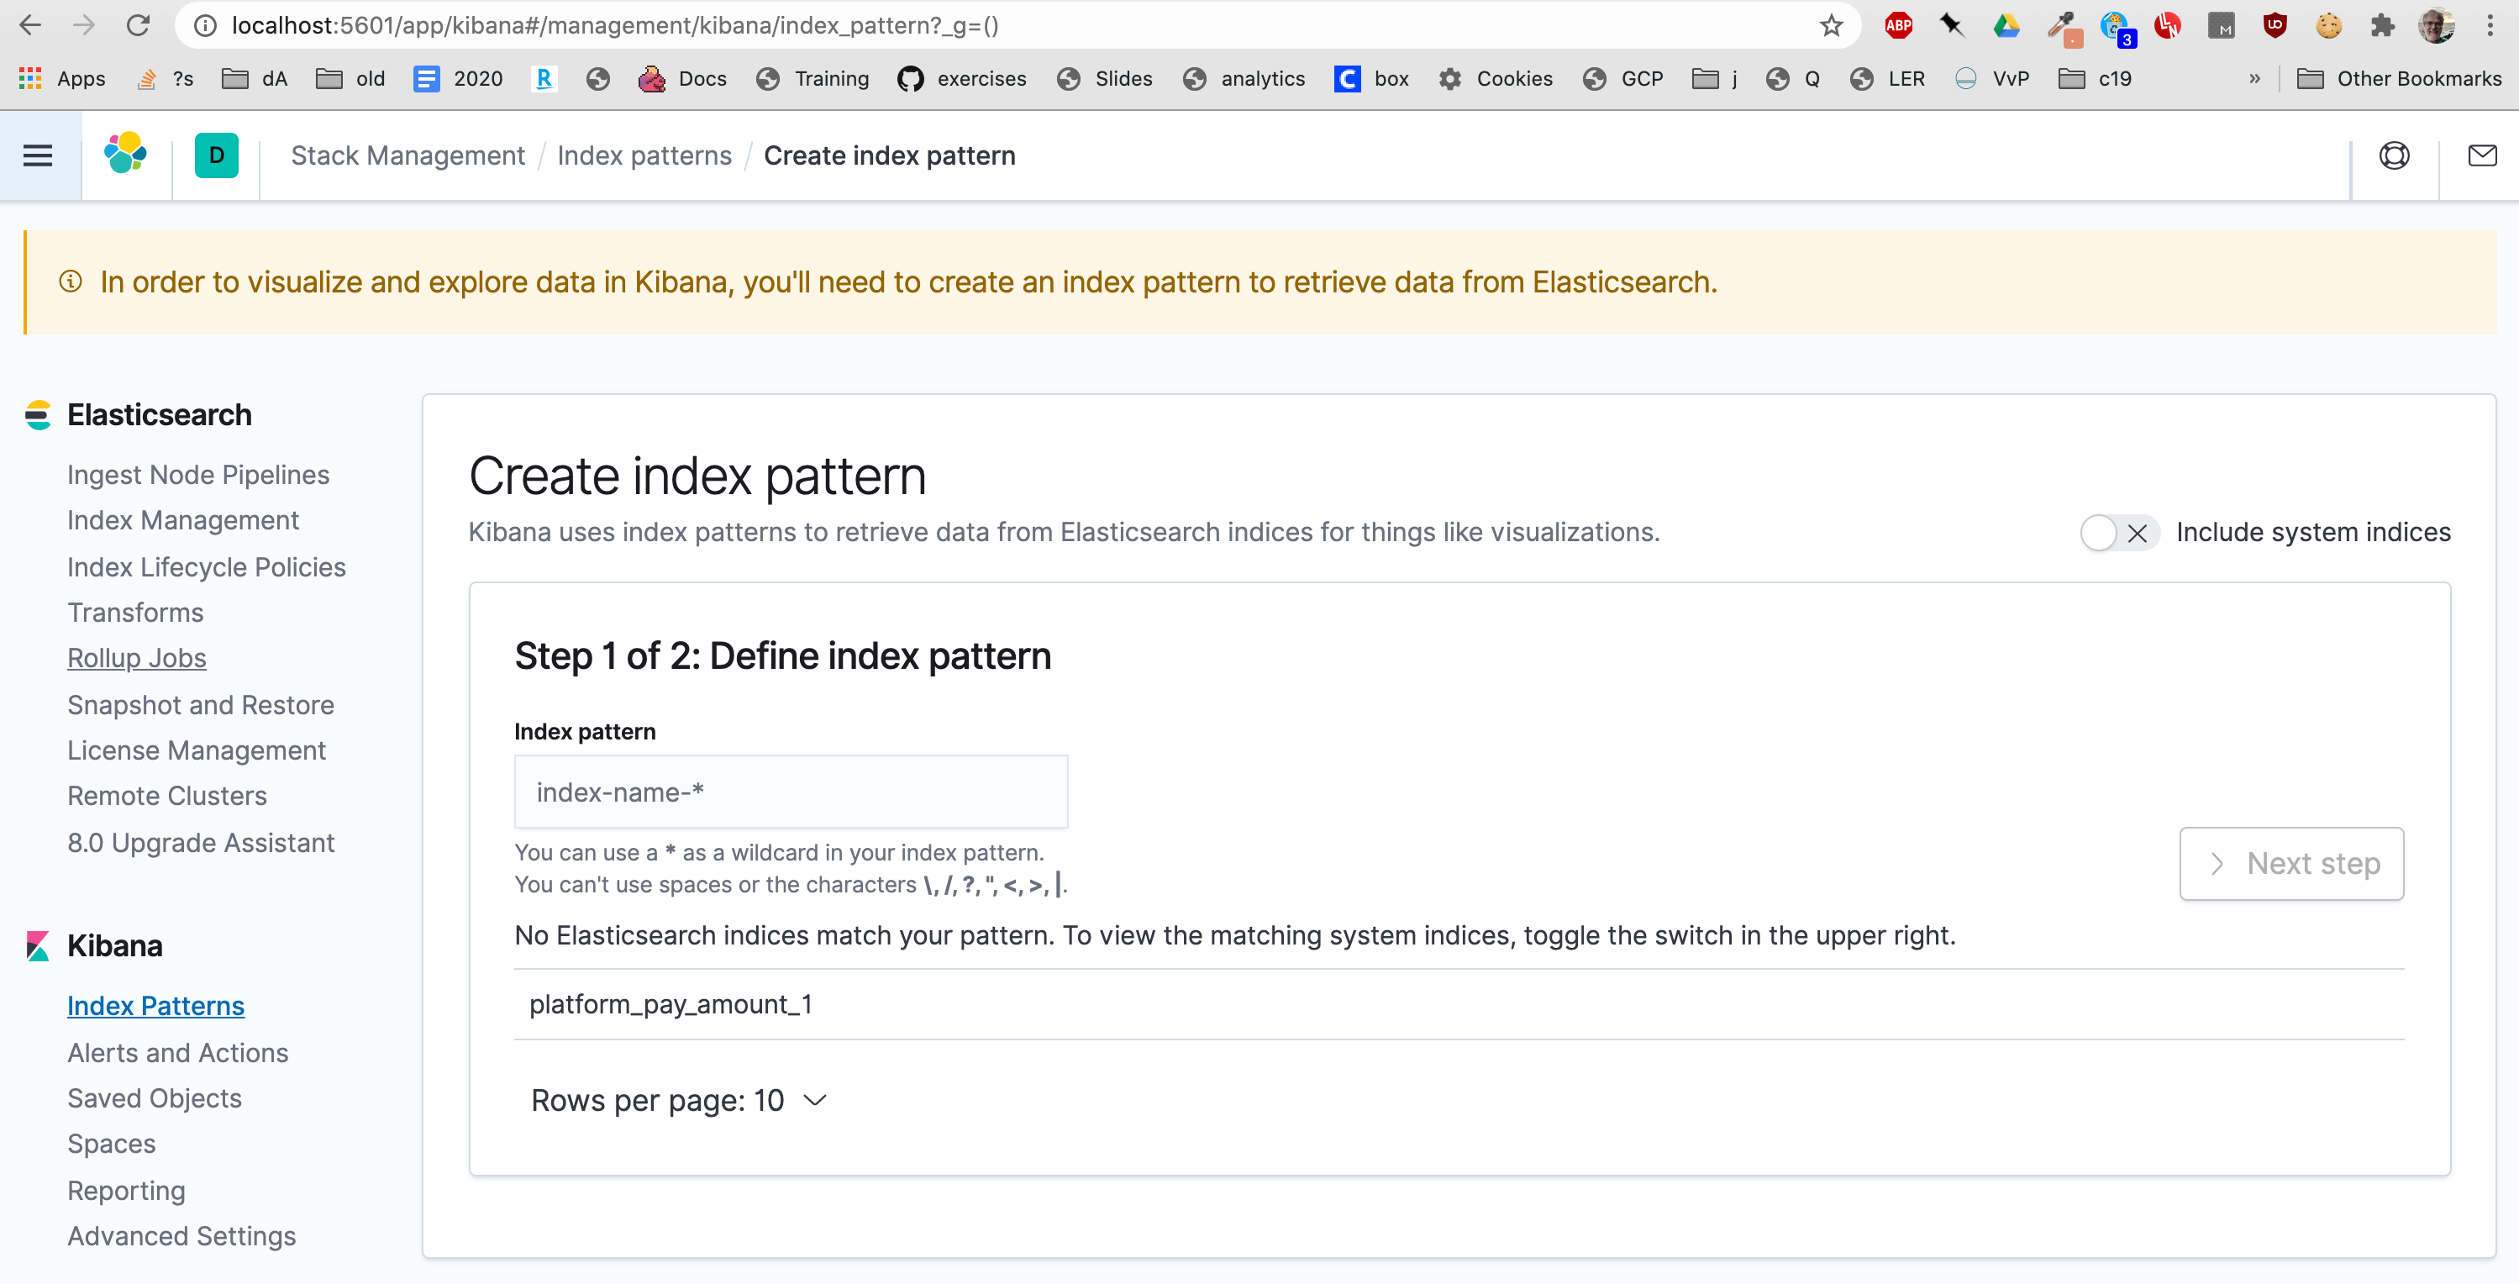Click the Index pattern input field
This screenshot has width=2519, height=1284.
click(790, 792)
